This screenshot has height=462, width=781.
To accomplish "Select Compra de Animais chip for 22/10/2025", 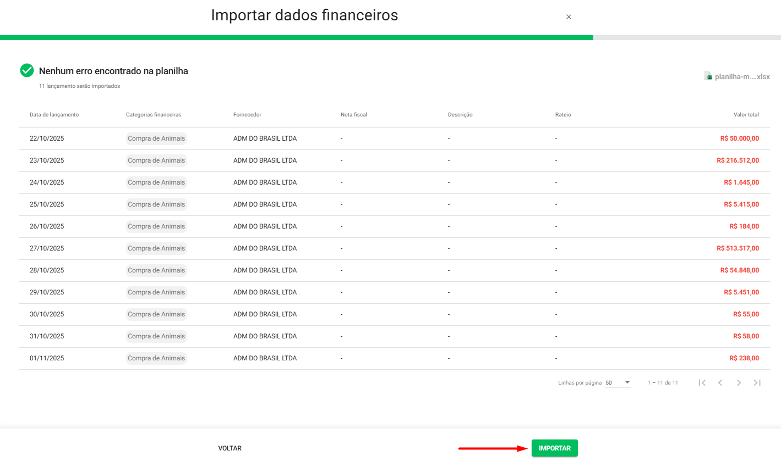I will click(x=156, y=138).
